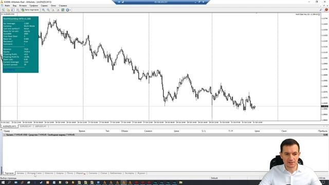Click the red notification icon top right
329x185 pixels.
pyautogui.click(x=326, y=10)
